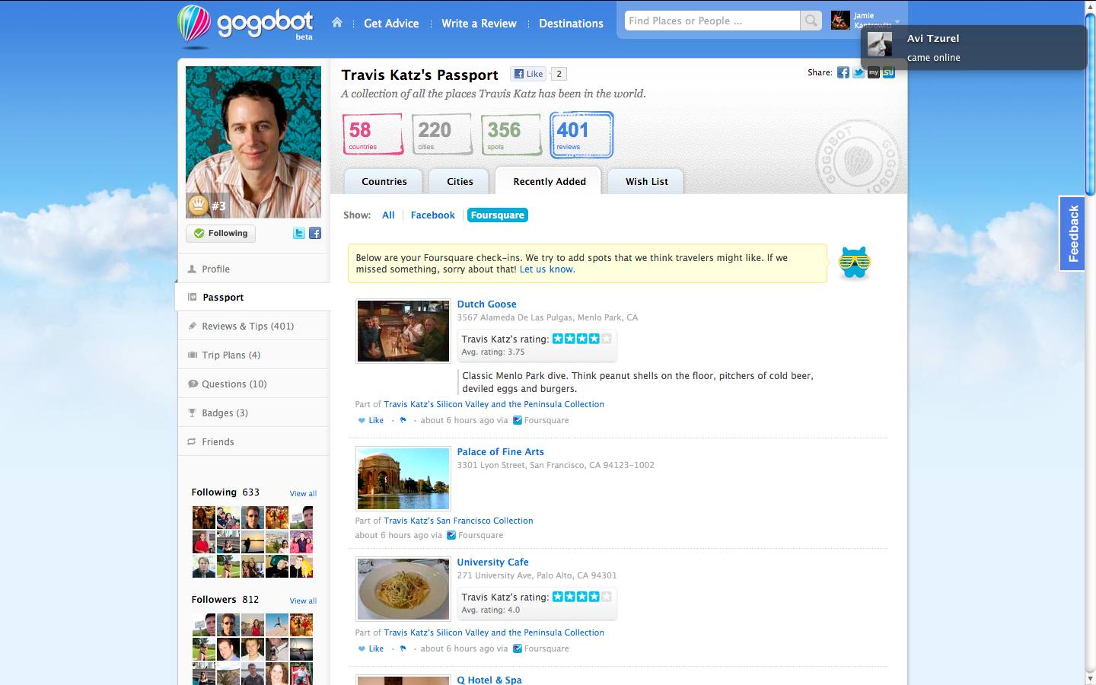Show All recently added spots
The image size is (1096, 685).
pos(388,215)
